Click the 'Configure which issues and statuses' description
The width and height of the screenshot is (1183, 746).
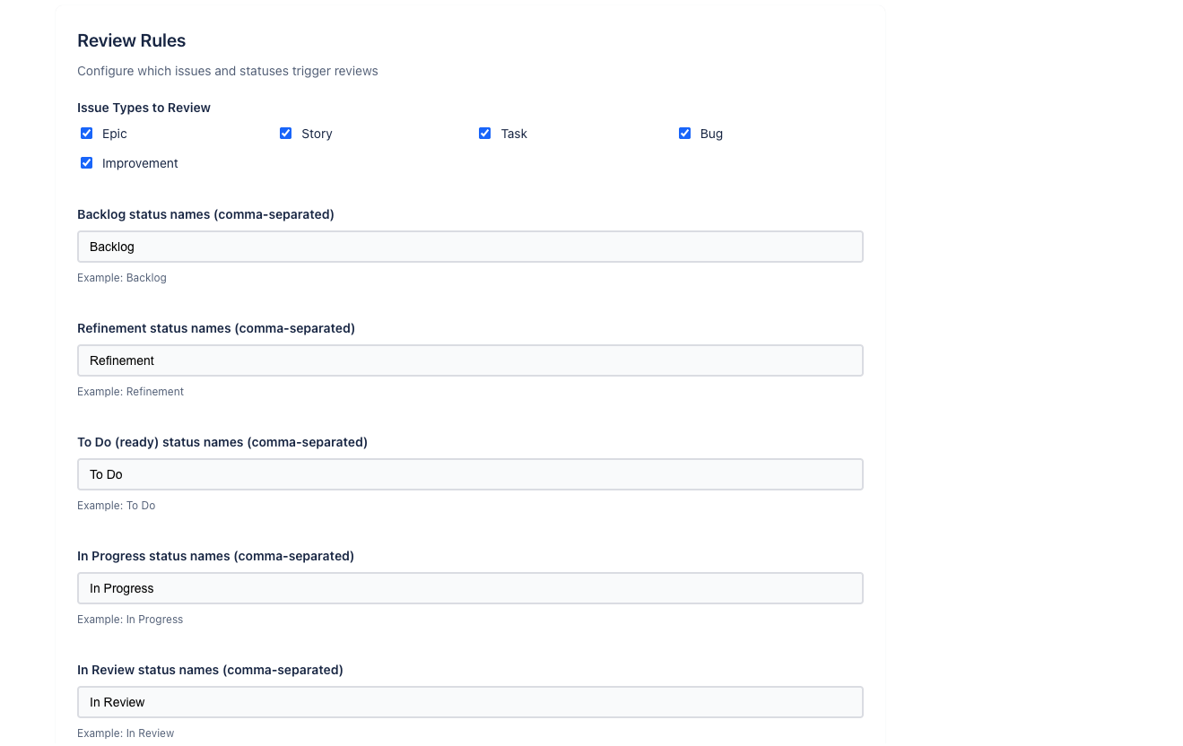pyautogui.click(x=227, y=71)
